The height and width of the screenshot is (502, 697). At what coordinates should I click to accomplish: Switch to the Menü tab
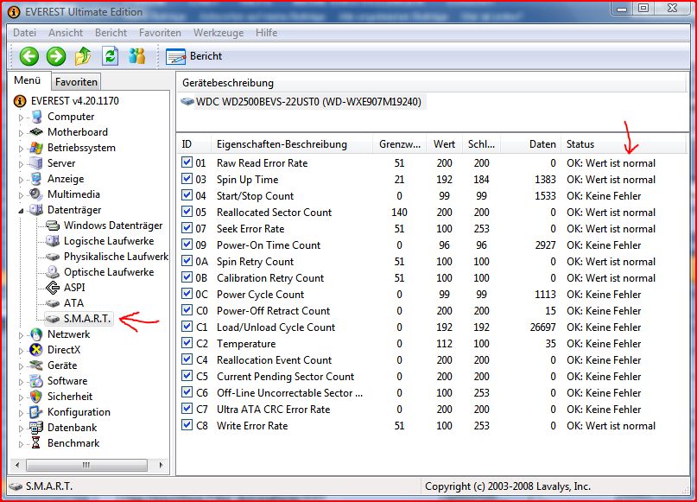(x=28, y=80)
